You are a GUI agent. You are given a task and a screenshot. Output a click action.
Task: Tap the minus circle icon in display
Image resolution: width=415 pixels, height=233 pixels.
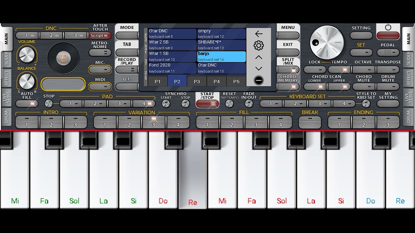click(259, 80)
